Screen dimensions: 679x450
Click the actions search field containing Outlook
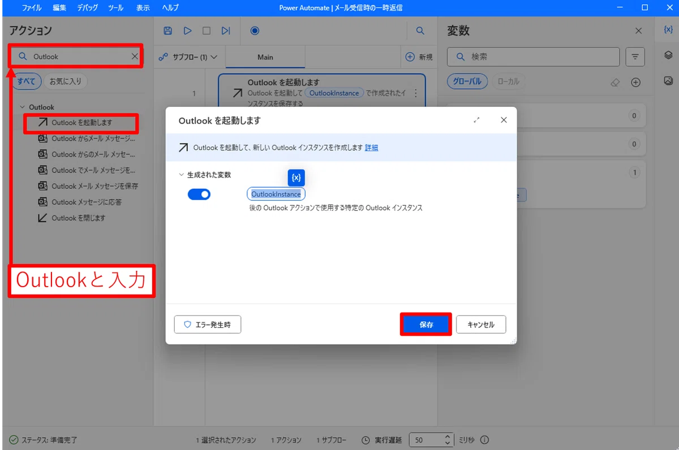click(x=75, y=57)
